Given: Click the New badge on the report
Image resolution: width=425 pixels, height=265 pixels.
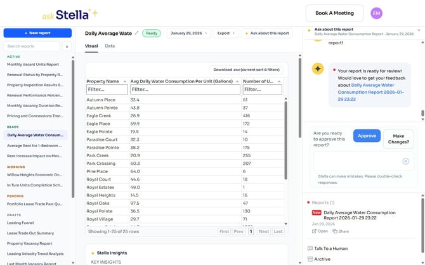Looking at the screenshot, I should click(317, 212).
